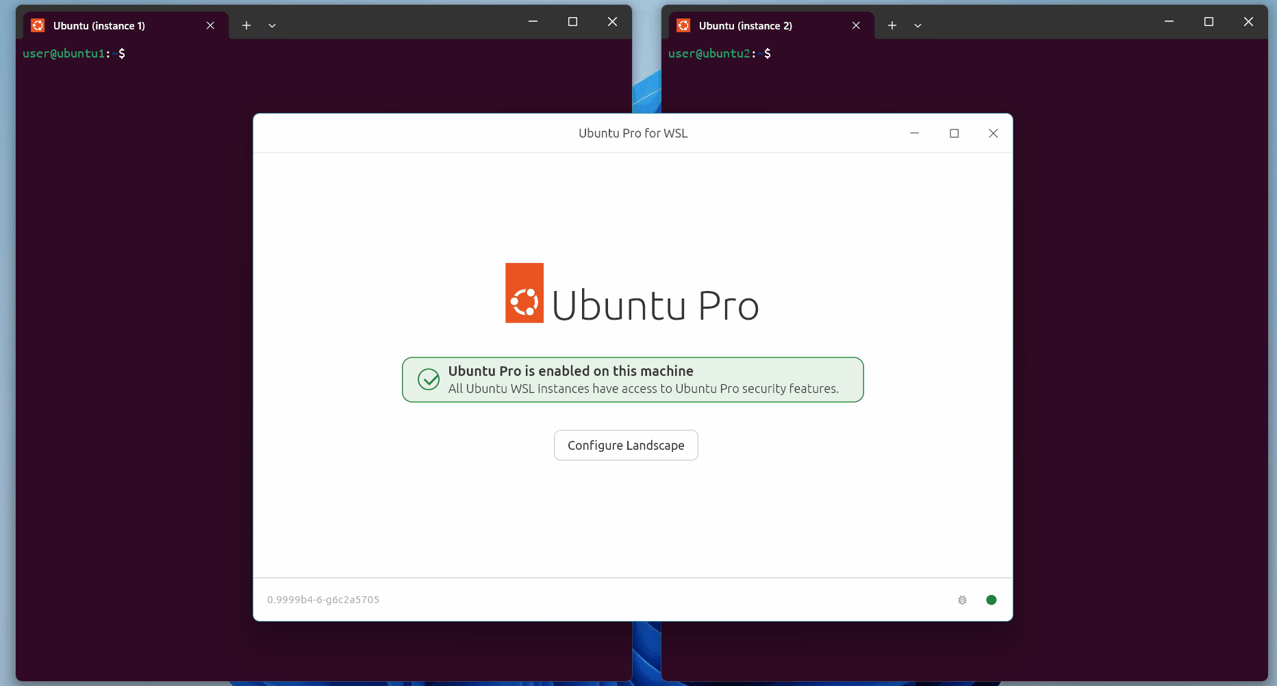Maximize the Ubuntu Pro for WSL window

tap(954, 133)
